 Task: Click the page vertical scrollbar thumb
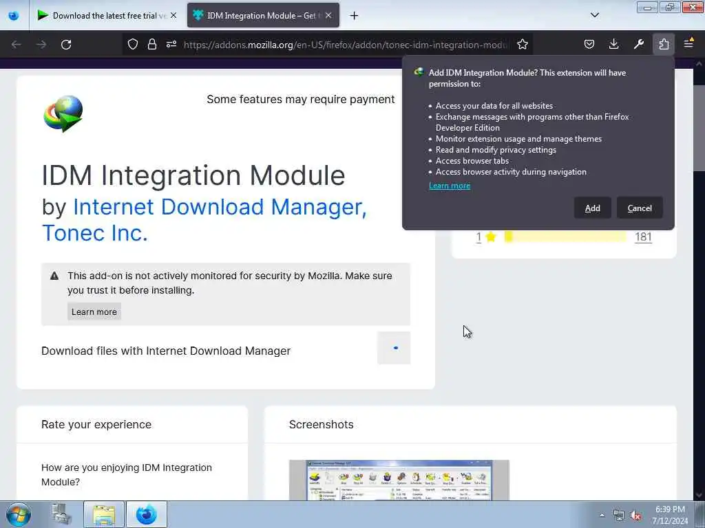point(699,128)
